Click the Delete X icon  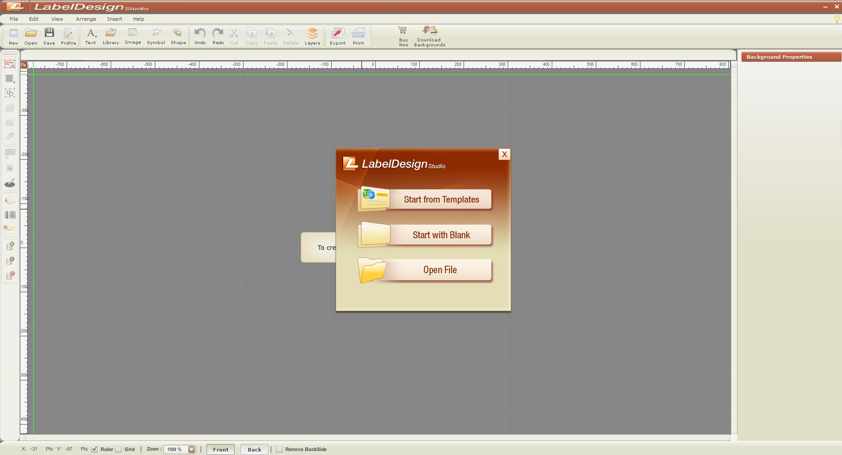(x=291, y=36)
